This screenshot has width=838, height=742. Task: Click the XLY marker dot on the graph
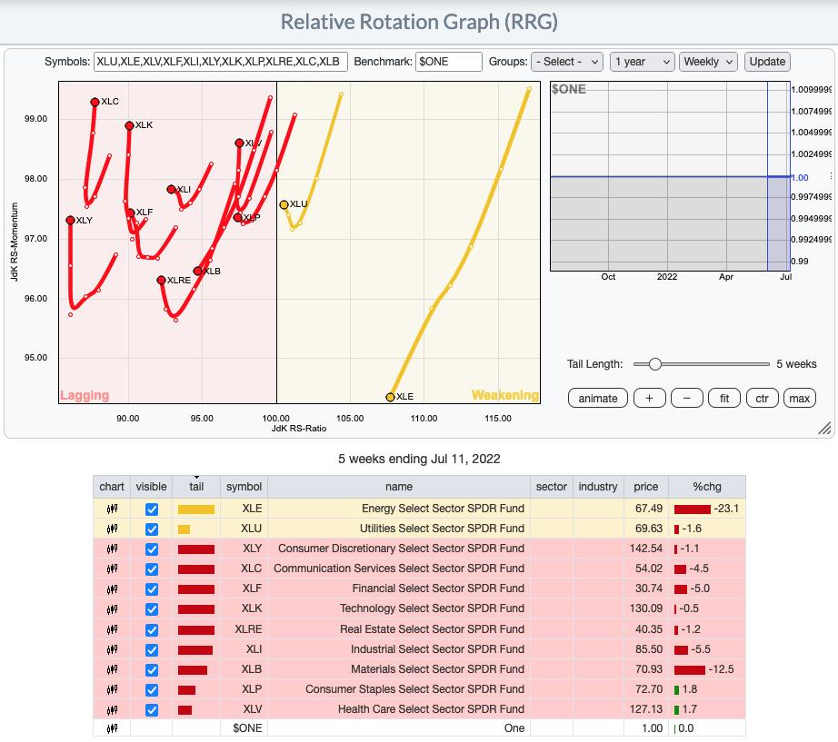coord(70,220)
